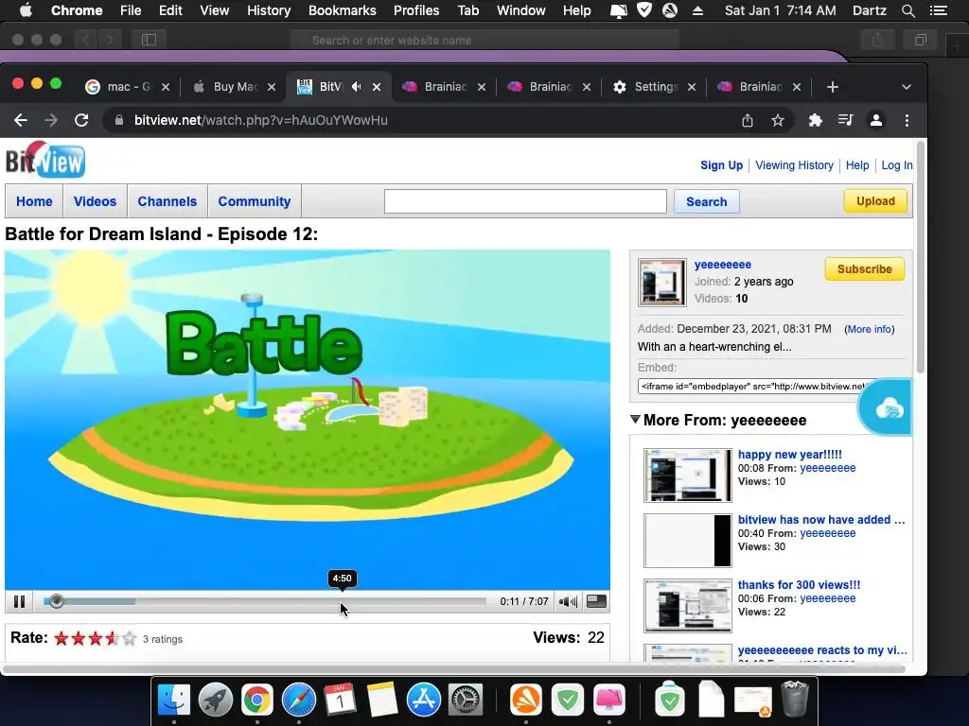
Task: Open the 'happy new year!!!!!' video link
Action: 790,455
